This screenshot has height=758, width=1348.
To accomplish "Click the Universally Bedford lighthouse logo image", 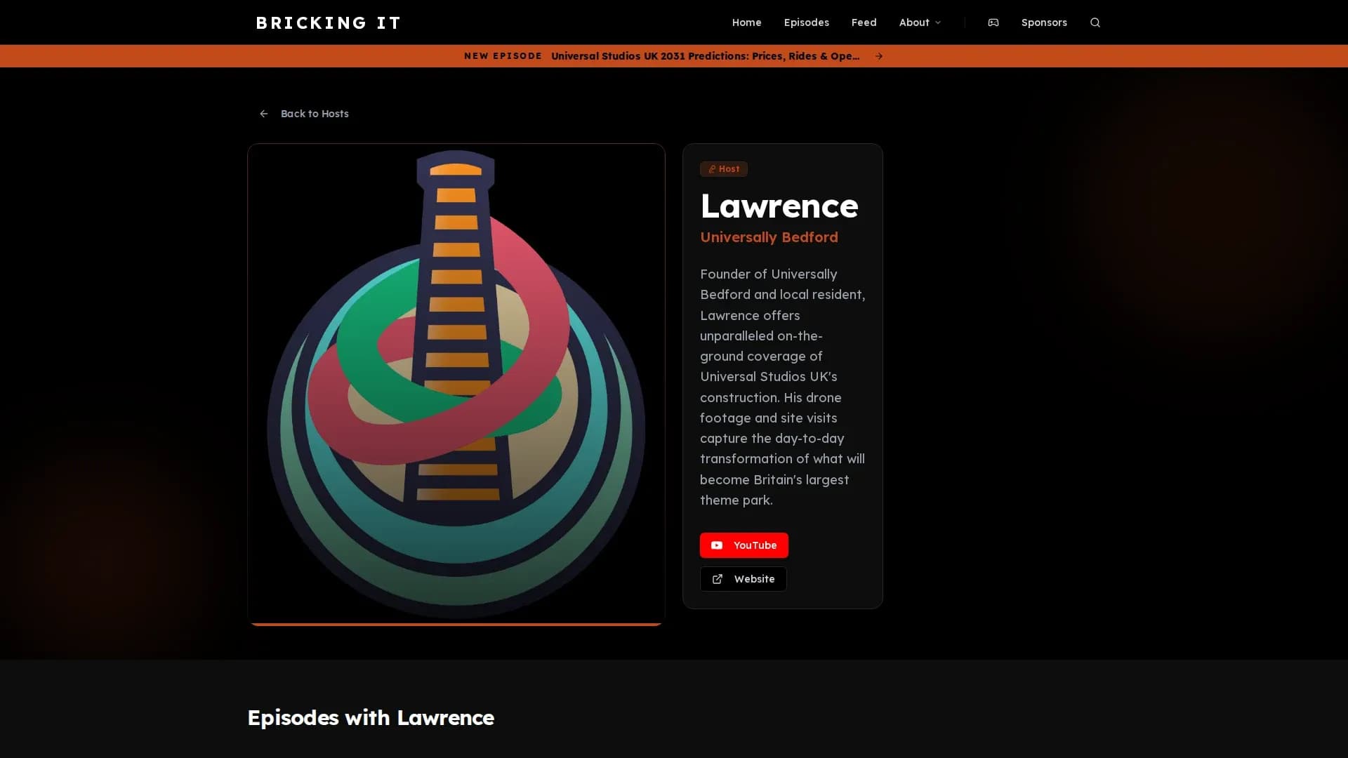I will [x=456, y=384].
